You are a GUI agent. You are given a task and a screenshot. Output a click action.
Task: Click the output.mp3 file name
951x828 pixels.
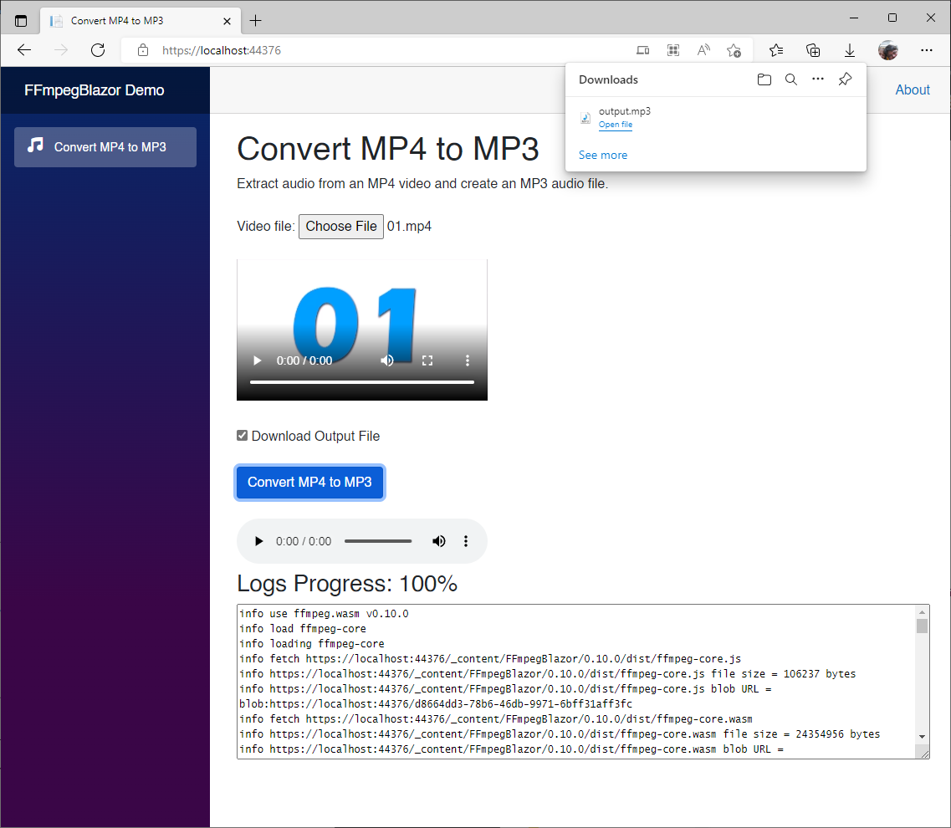coord(625,111)
